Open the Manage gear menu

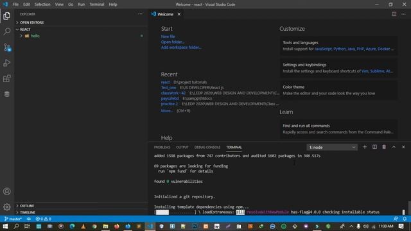[7, 207]
